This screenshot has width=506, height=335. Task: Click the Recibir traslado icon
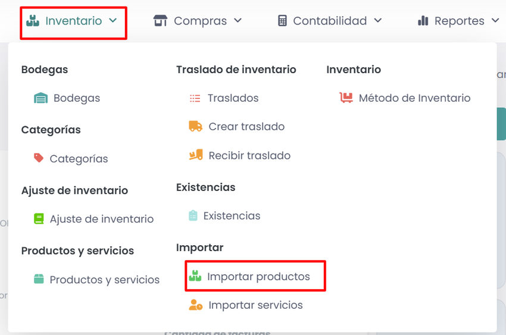pos(195,155)
